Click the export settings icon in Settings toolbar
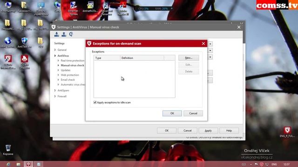Screen dimensions: 298x167 coord(64,34)
